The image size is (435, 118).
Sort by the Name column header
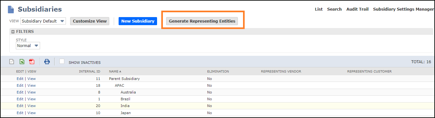pos(115,71)
